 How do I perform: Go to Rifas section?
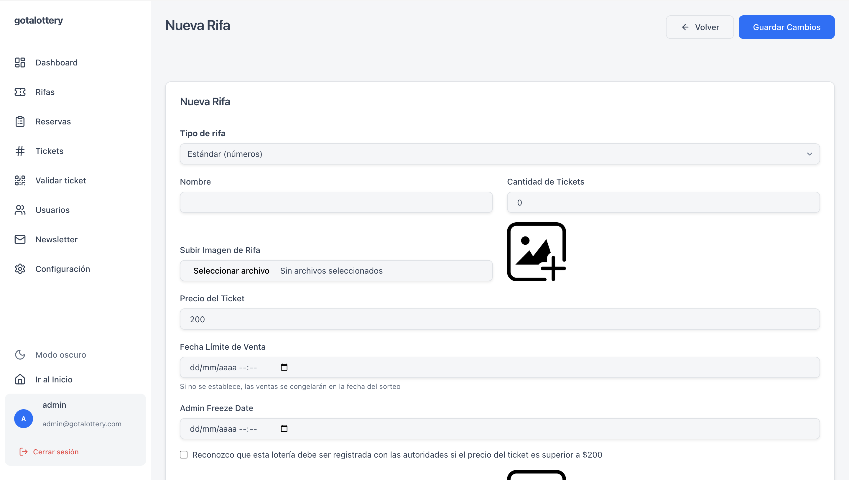(45, 92)
